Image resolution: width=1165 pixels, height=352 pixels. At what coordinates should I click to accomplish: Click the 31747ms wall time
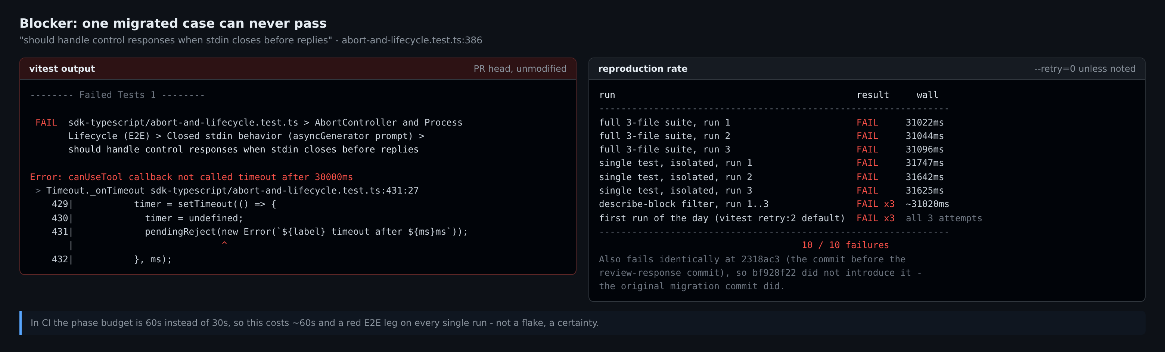pos(925,163)
